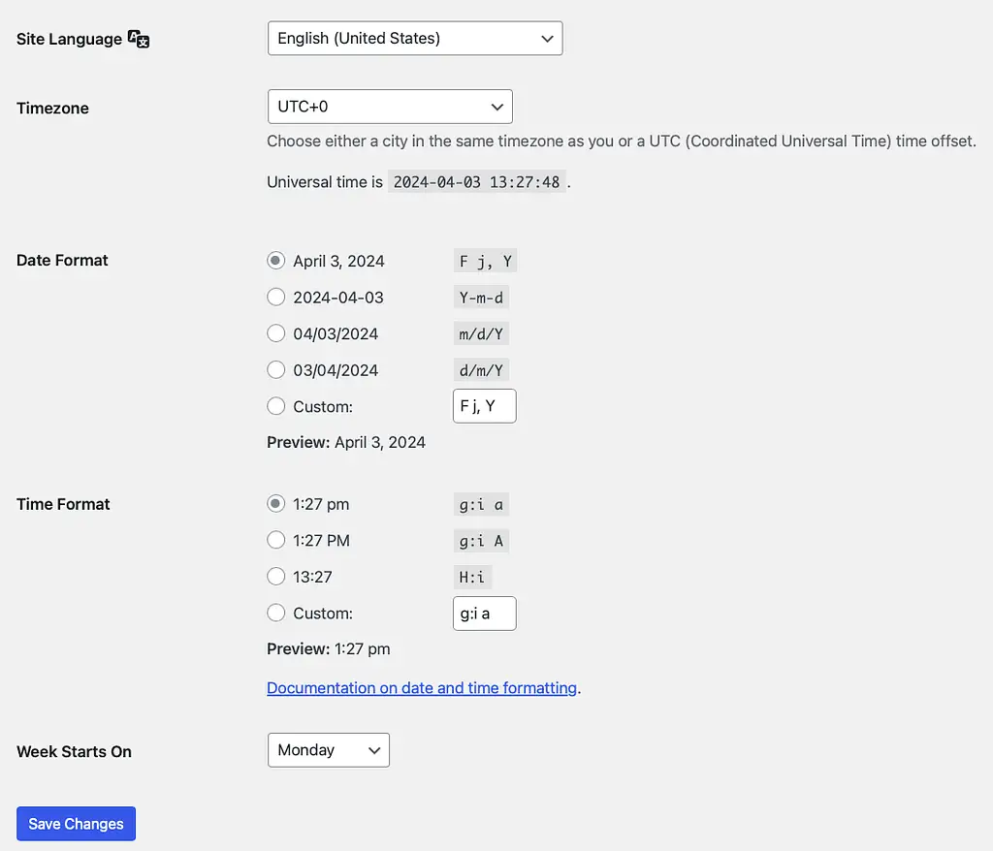Pick the 03/04/2024 date format
993x851 pixels.
tap(275, 369)
